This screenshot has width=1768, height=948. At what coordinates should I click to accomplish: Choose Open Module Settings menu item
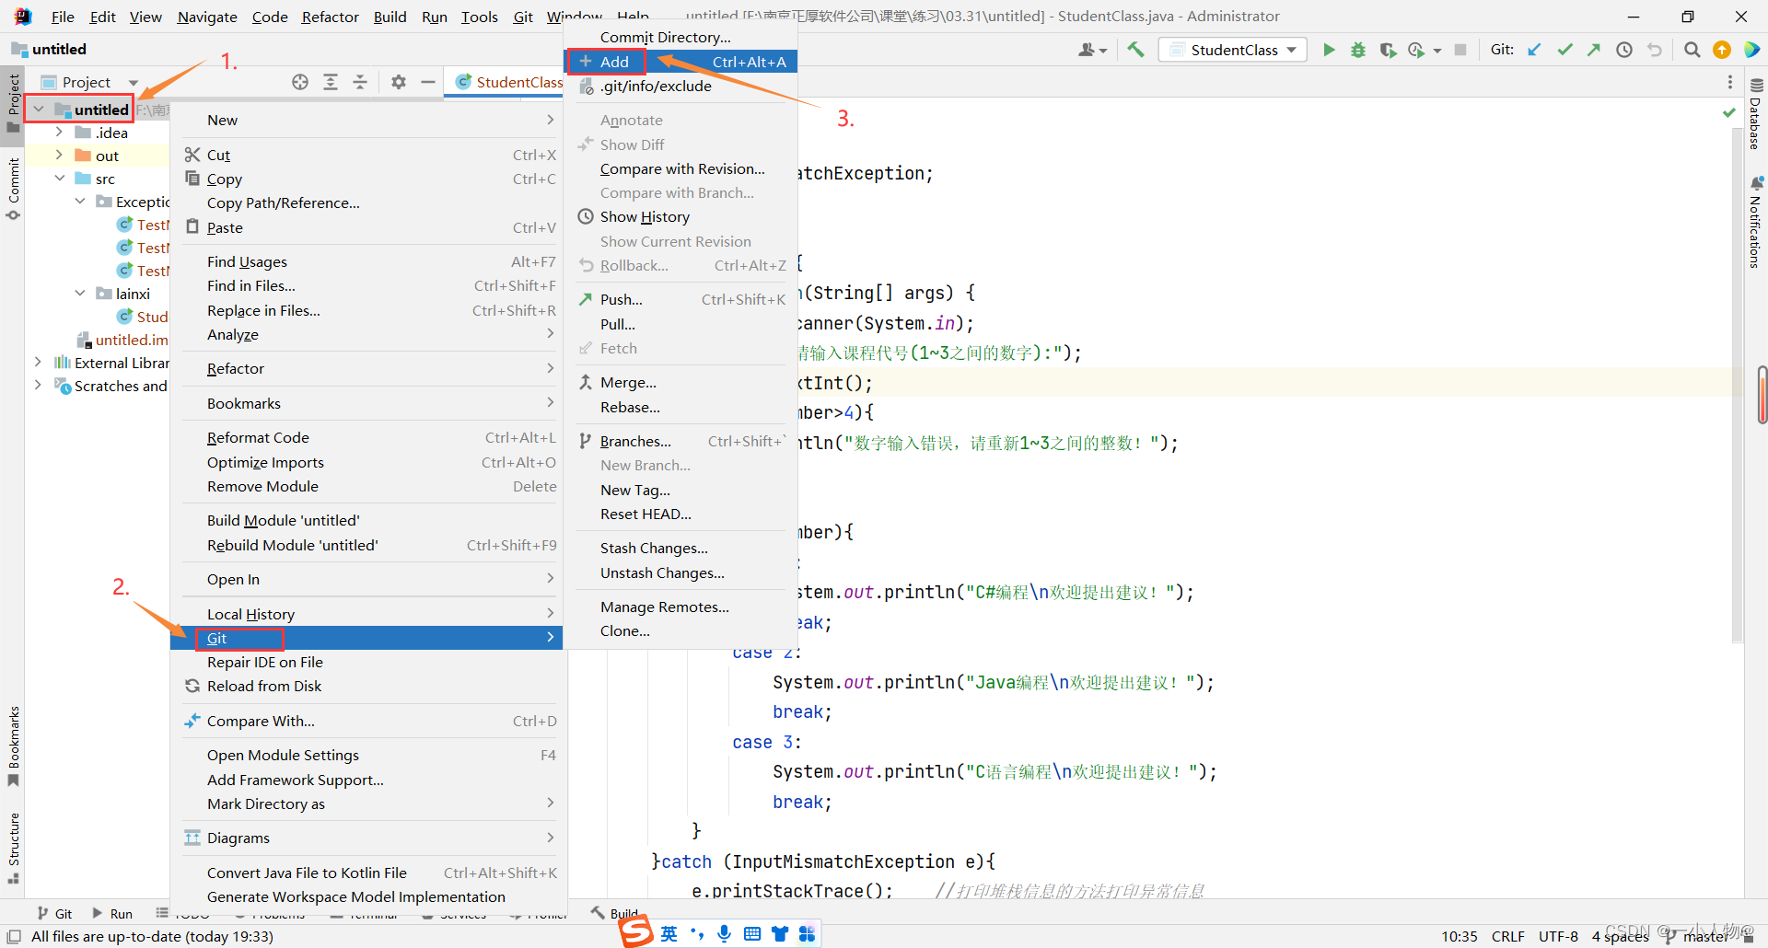(x=366, y=756)
